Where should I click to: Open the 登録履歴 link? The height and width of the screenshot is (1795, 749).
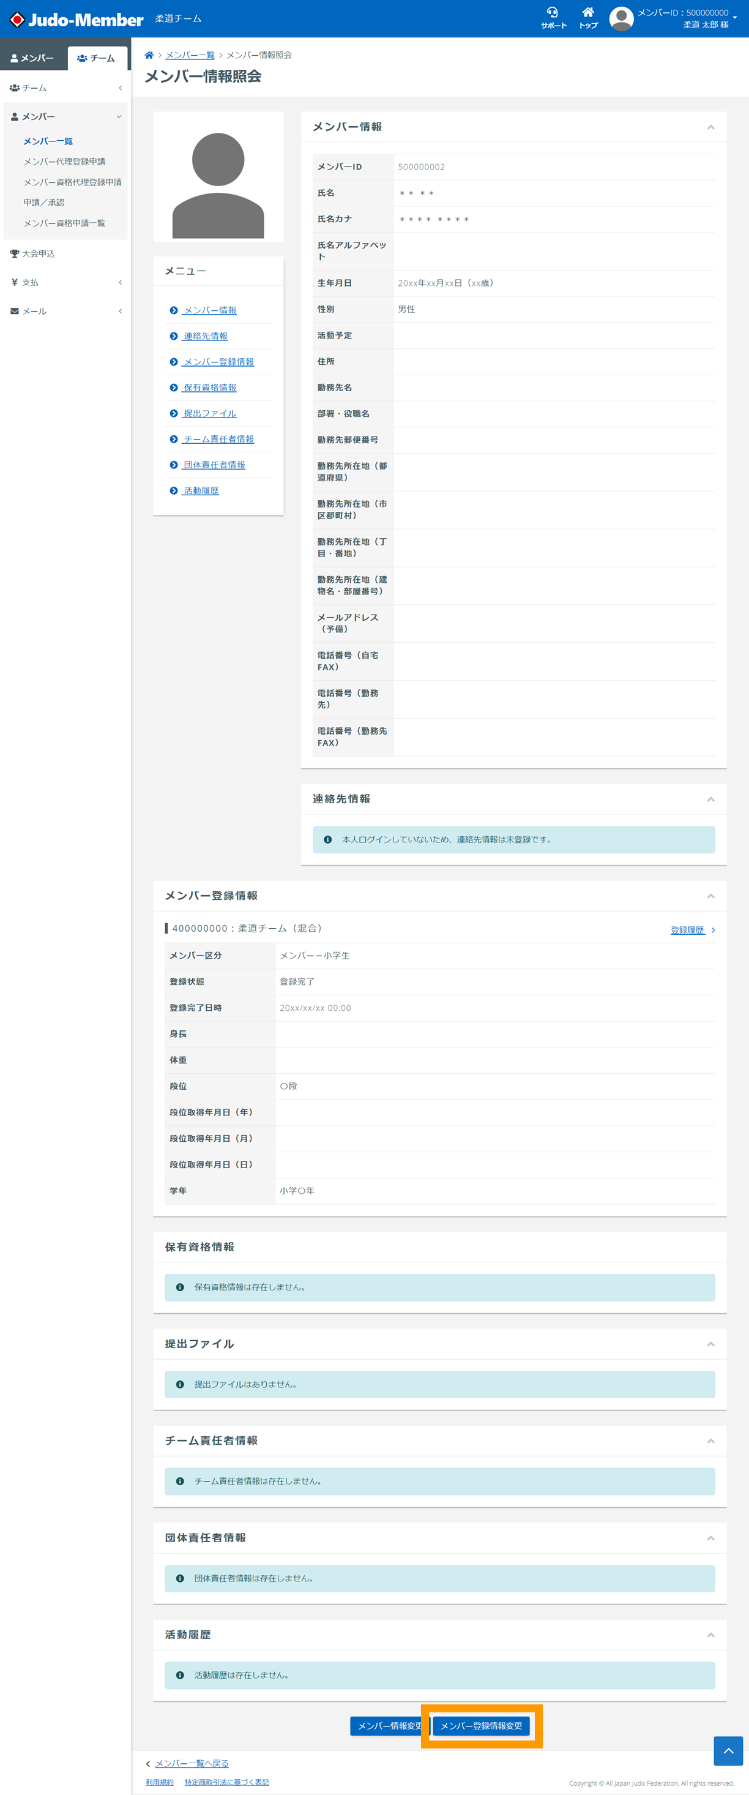click(x=692, y=930)
